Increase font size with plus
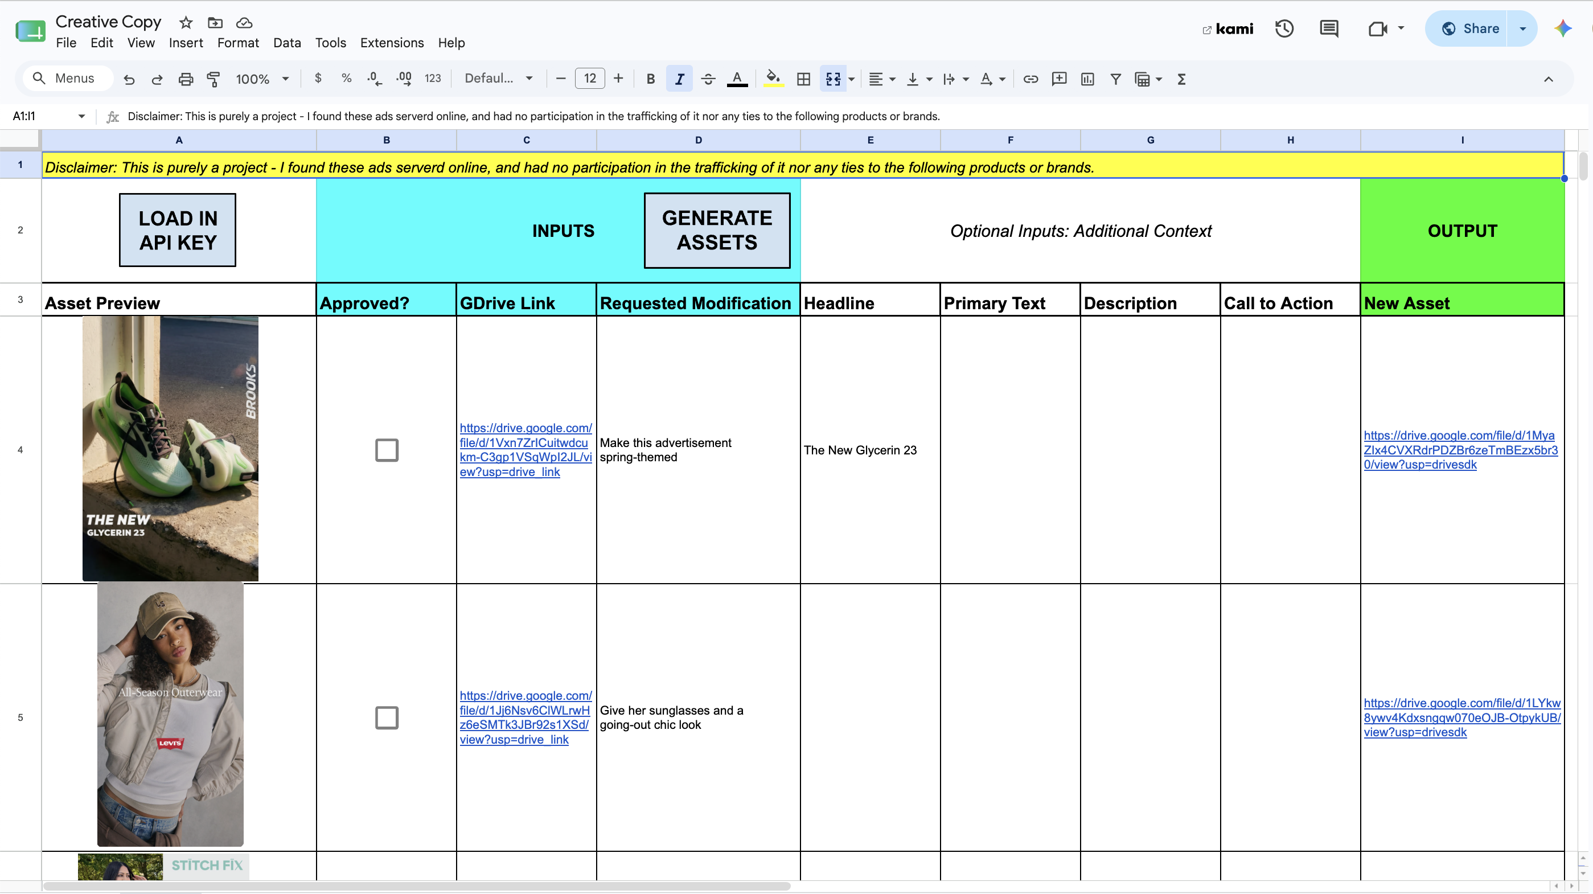Screen dimensions: 1593x894 (x=618, y=79)
